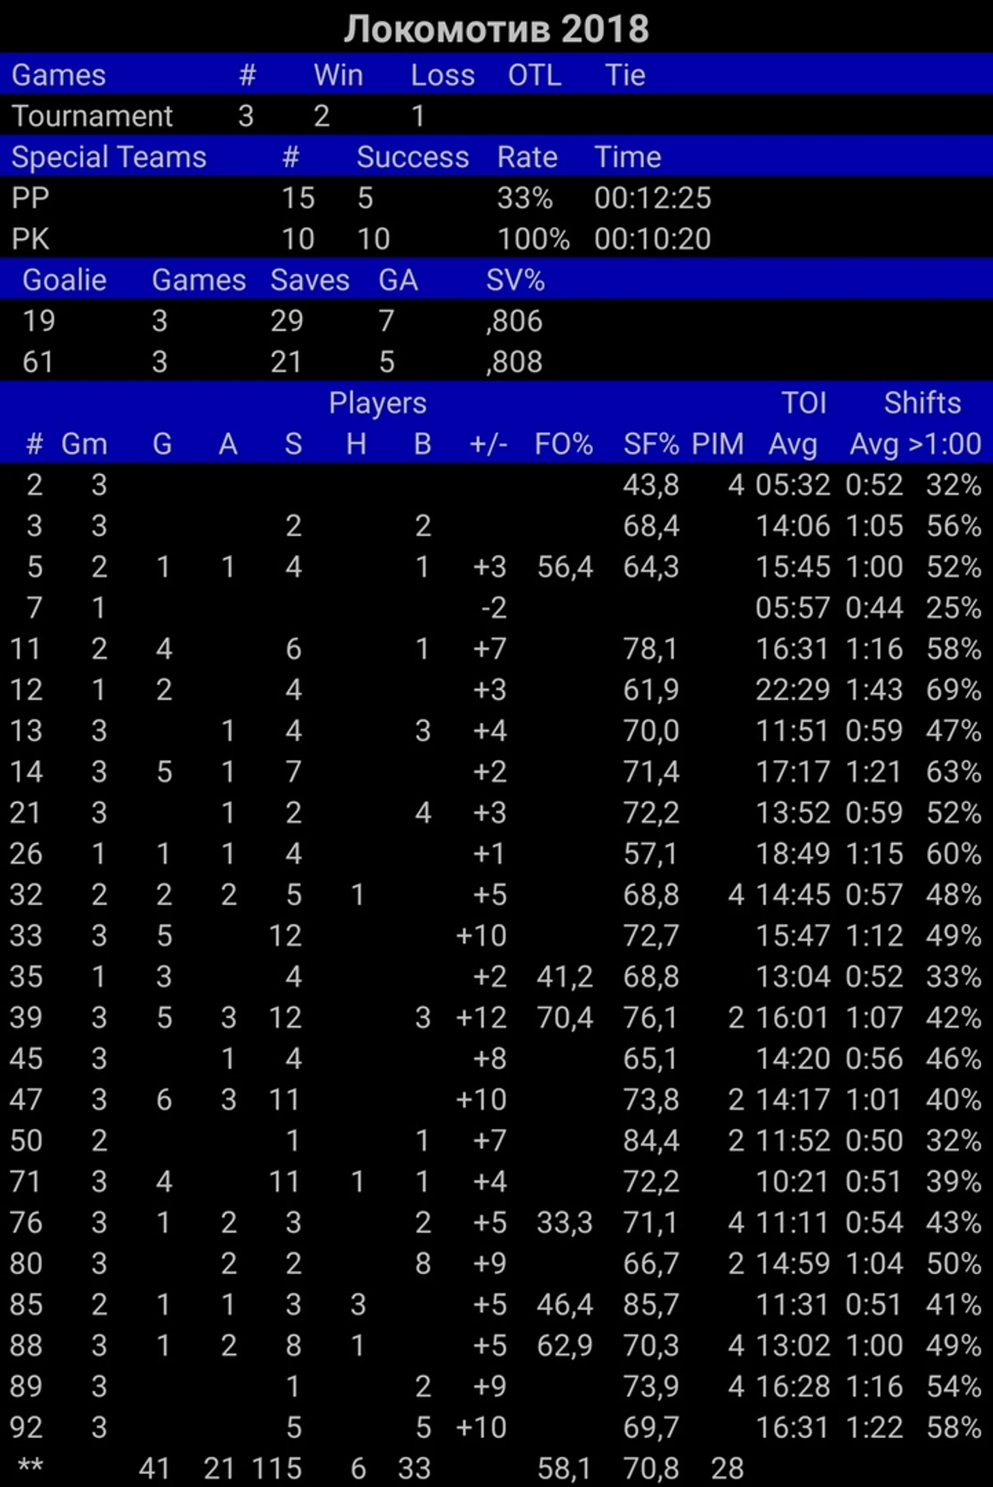Image resolution: width=993 pixels, height=1487 pixels.
Task: Select goalie number 19 row
Action: (x=496, y=321)
